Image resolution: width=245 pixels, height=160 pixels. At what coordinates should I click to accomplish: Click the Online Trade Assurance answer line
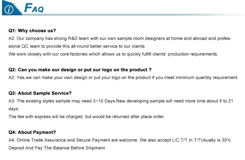(120, 140)
